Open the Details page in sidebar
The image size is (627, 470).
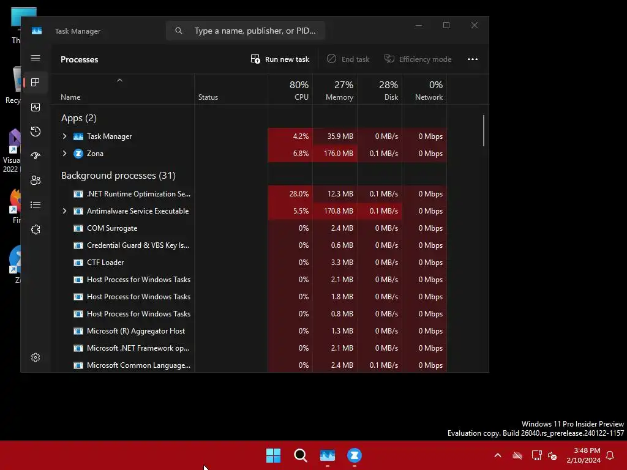(x=36, y=204)
